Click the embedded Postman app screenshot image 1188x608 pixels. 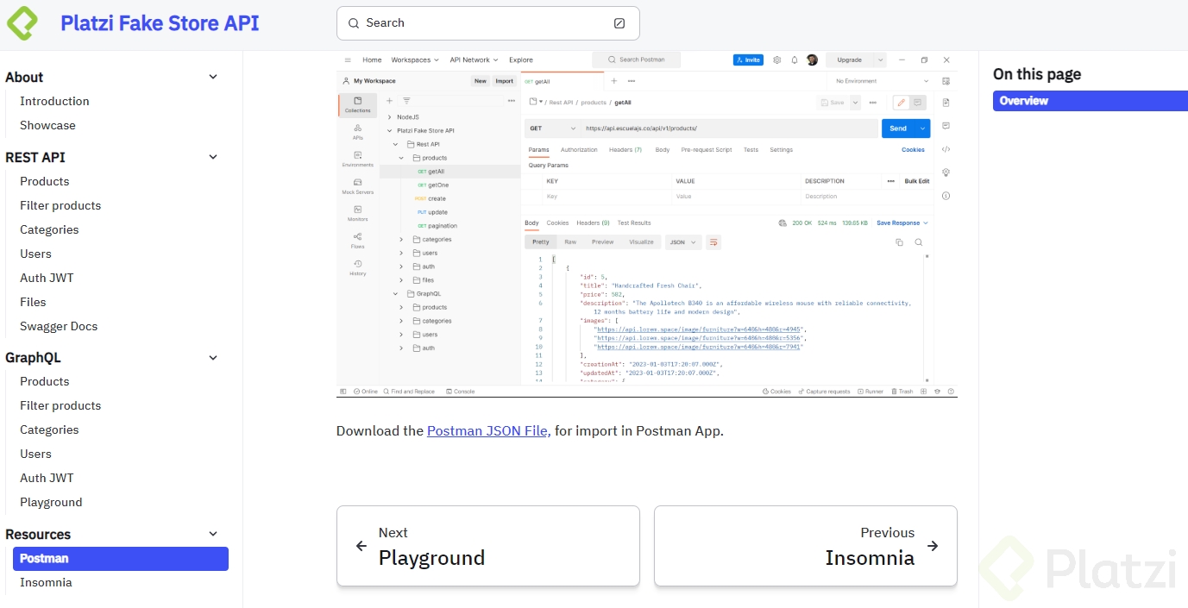[647, 224]
